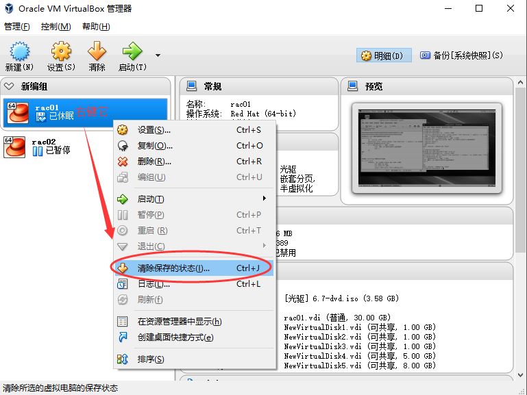Choose 复制(O)... in context menu
The image size is (527, 395).
(194, 146)
